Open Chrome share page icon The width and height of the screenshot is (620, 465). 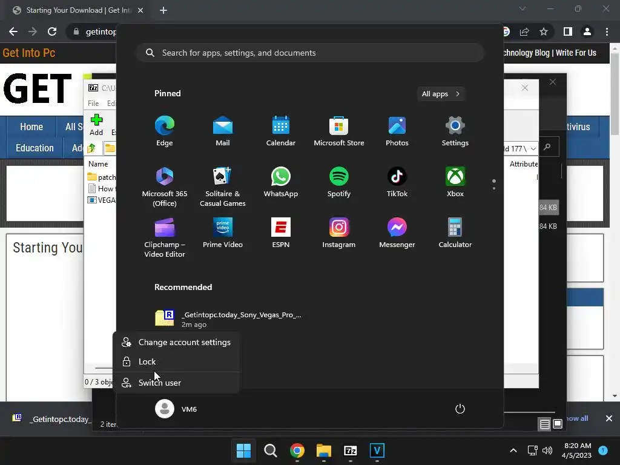coord(524,31)
